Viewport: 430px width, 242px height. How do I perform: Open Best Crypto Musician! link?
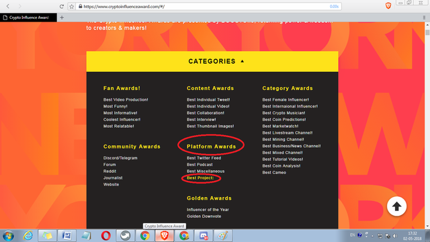pos(284,113)
